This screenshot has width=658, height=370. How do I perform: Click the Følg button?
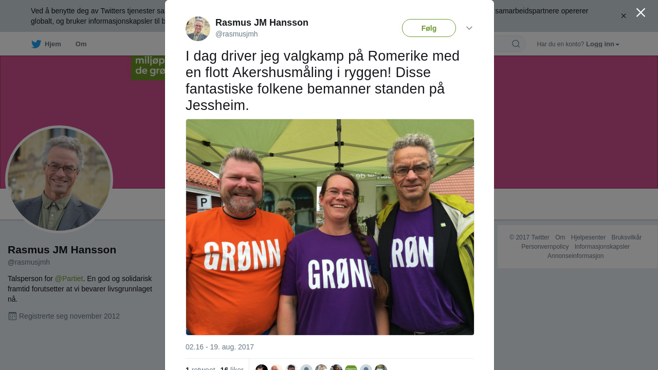click(429, 28)
